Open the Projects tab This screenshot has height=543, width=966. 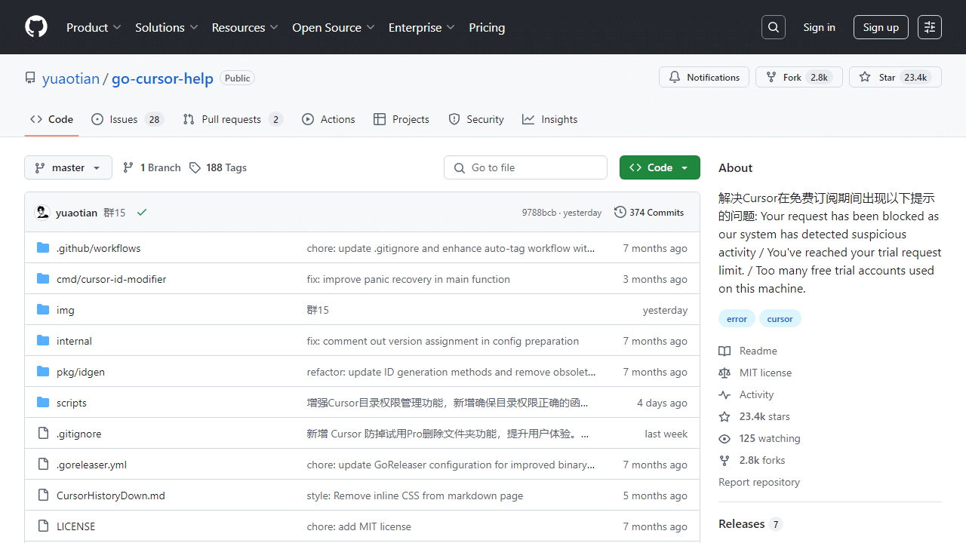(x=401, y=119)
